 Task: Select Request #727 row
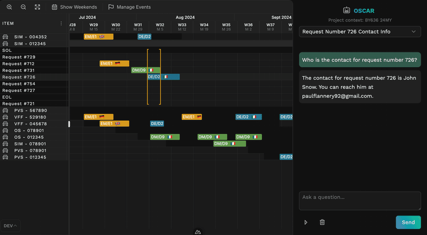click(34, 90)
